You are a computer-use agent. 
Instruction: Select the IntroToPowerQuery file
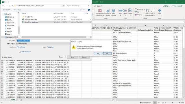pos(31,19)
